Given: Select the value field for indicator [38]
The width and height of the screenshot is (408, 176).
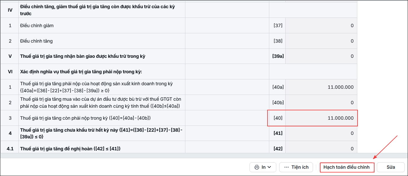Looking at the screenshot, I should point(321,41).
